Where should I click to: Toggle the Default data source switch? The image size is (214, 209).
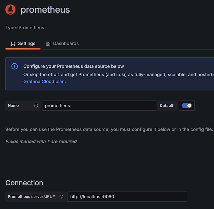coord(187,106)
